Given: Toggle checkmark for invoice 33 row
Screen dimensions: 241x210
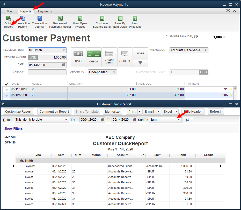Looking at the screenshot, I should pos(6,95).
